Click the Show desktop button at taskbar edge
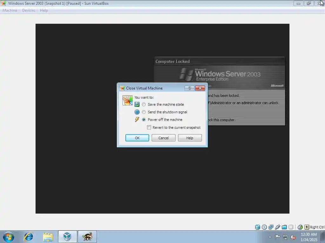The image size is (325, 243). tap(323, 237)
